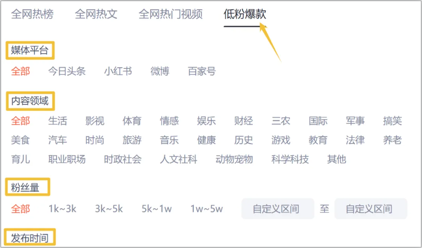This screenshot has width=422, height=248.
Task: Select the 职业职场 field
Action: point(67,160)
